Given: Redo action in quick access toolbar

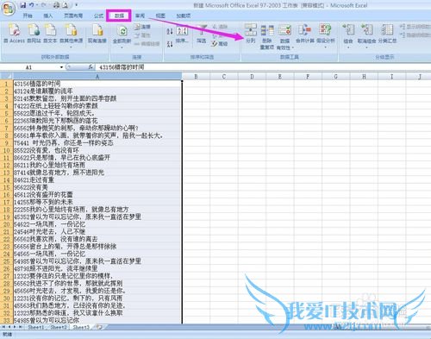Looking at the screenshot, I should (44, 5).
